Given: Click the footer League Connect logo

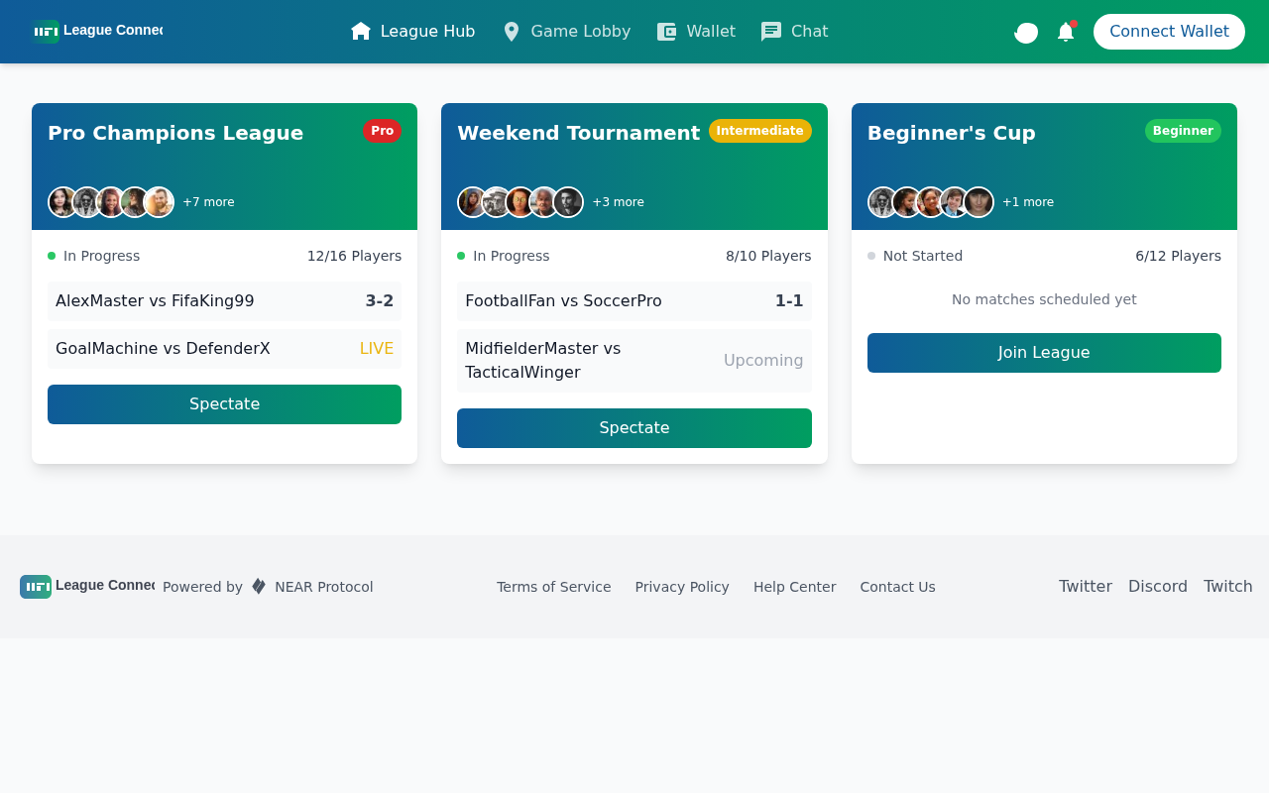Looking at the screenshot, I should pos(35,587).
